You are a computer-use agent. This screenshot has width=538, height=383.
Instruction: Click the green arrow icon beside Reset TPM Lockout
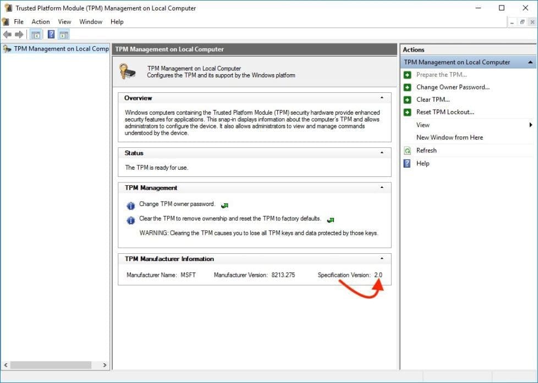[407, 112]
